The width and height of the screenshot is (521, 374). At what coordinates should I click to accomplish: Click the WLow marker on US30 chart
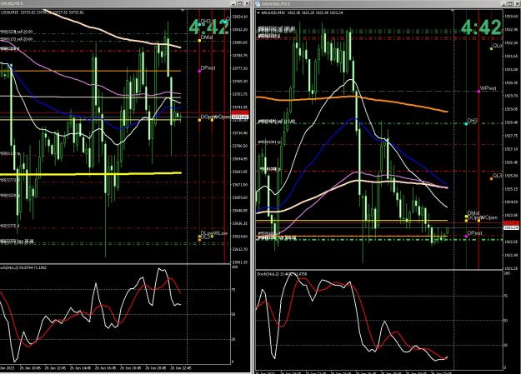click(212, 237)
